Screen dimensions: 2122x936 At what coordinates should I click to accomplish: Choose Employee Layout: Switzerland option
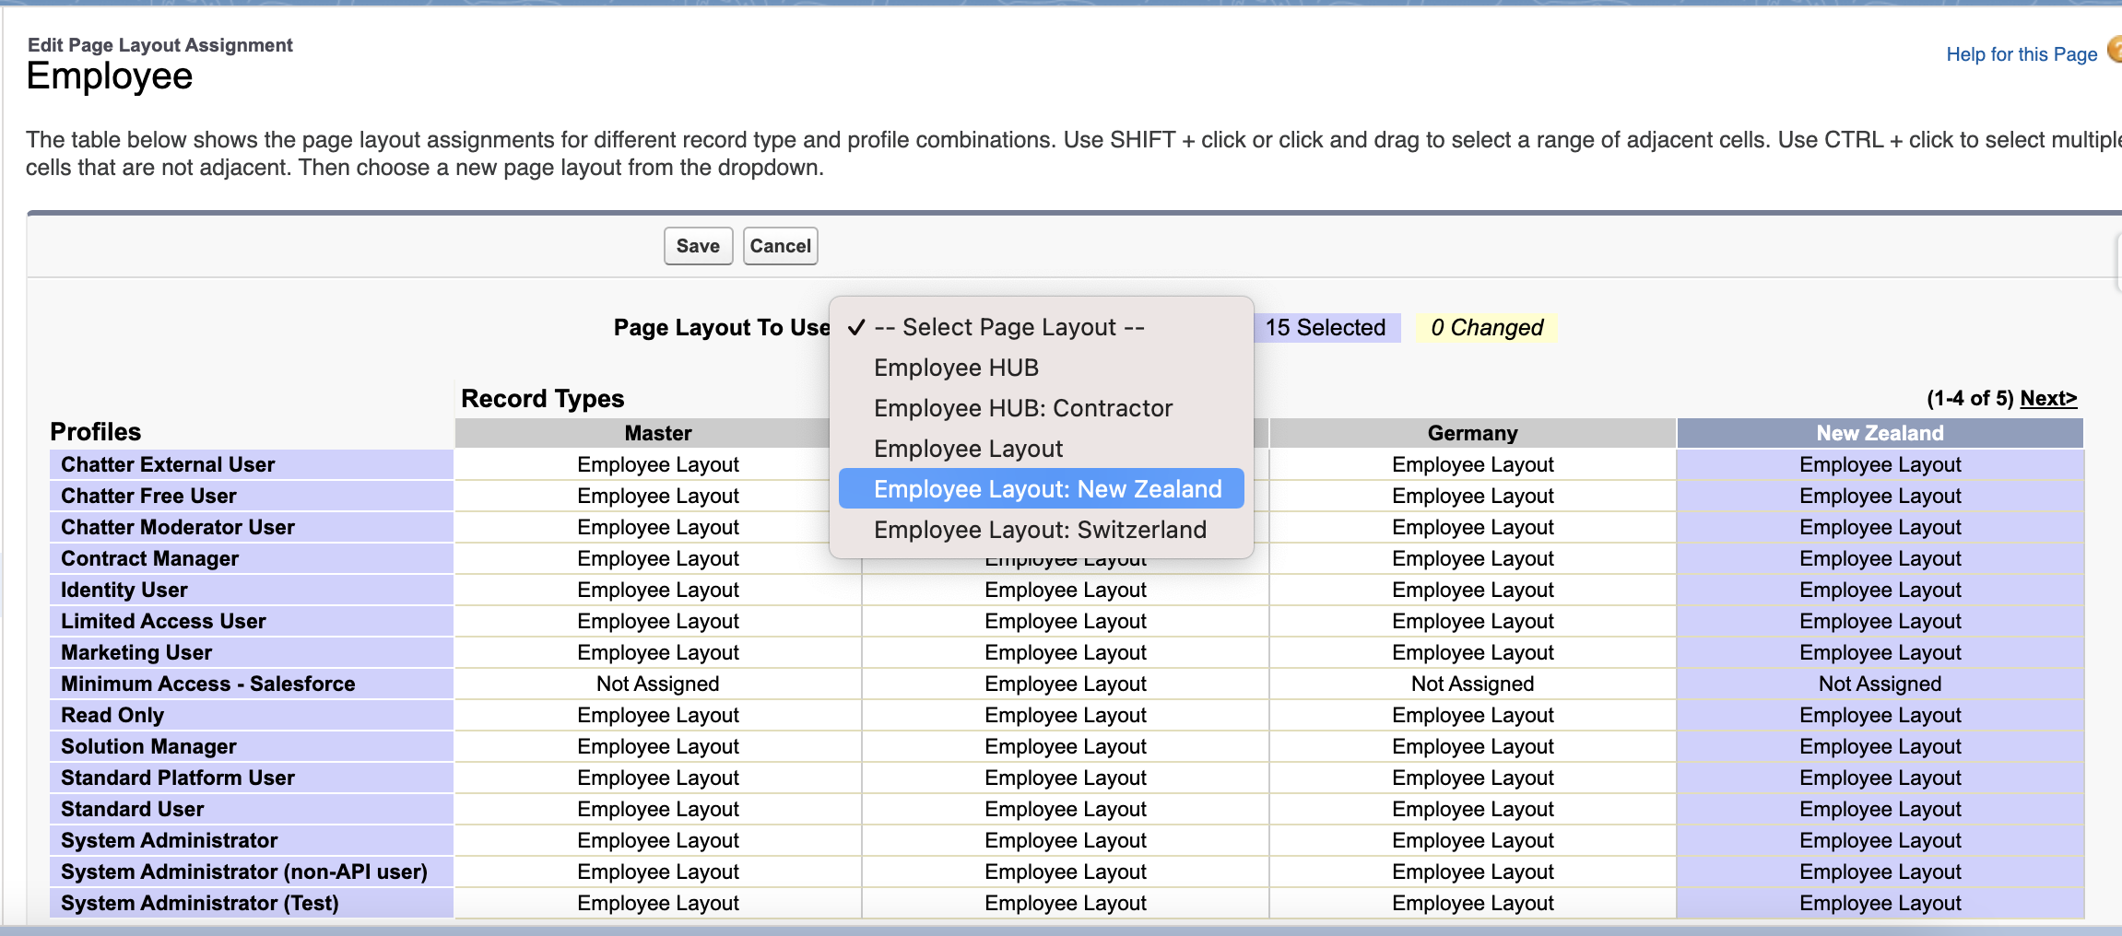(x=1040, y=530)
